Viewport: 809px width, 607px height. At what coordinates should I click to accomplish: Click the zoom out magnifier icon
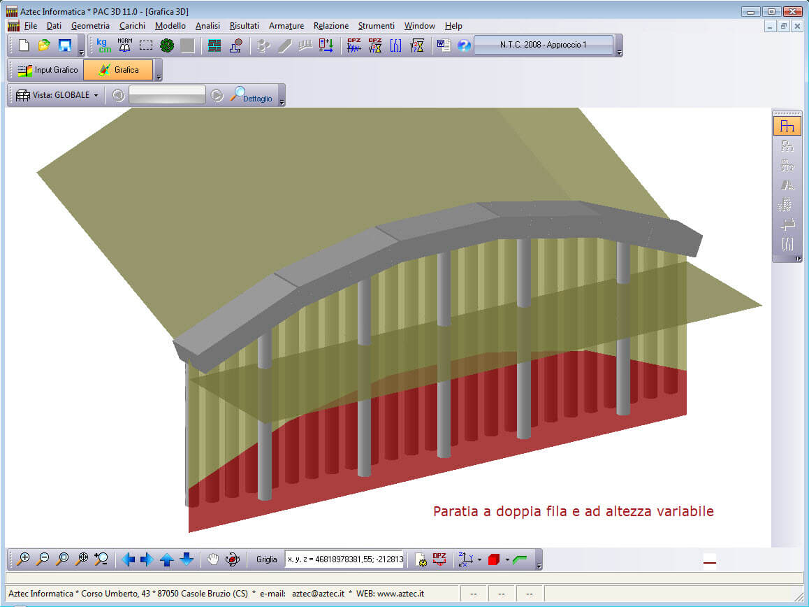43,559
